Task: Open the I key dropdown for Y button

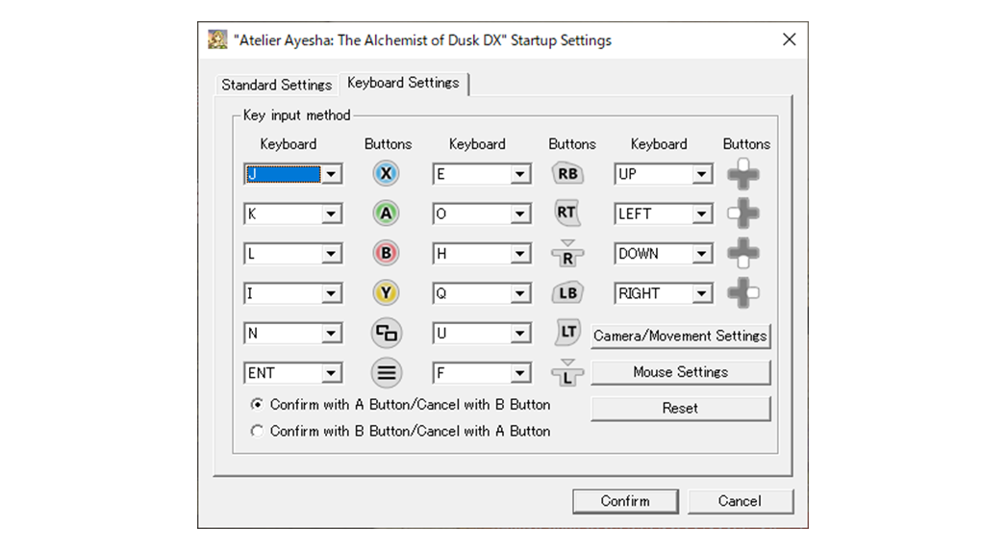Action: tap(331, 293)
